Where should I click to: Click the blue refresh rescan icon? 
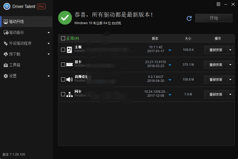pos(189,18)
